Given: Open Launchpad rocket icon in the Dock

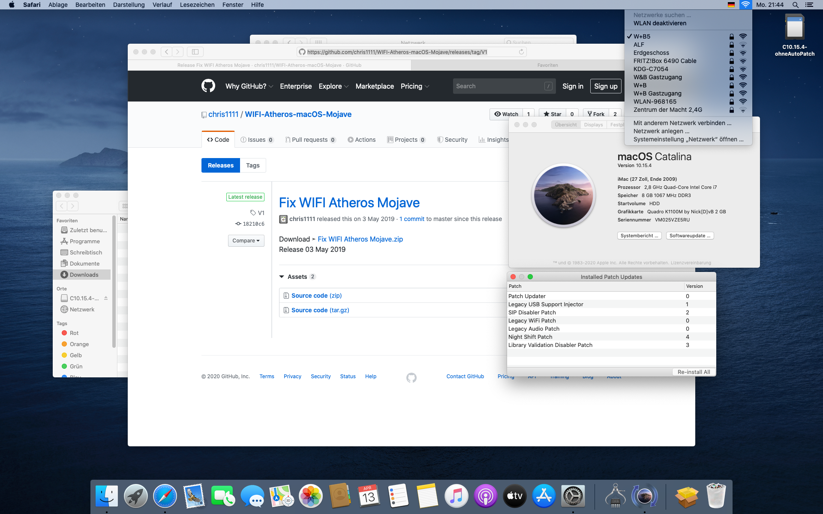Looking at the screenshot, I should [x=135, y=496].
